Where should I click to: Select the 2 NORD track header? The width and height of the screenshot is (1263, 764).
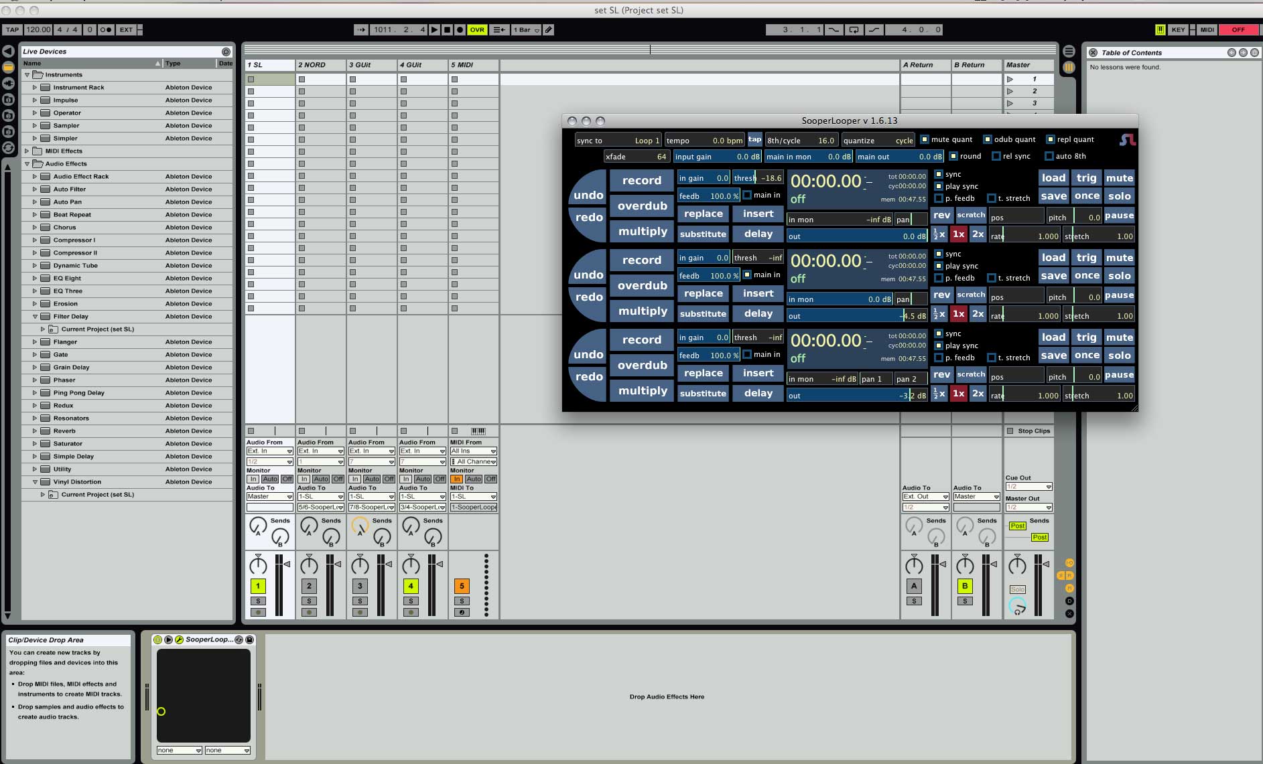(x=321, y=65)
